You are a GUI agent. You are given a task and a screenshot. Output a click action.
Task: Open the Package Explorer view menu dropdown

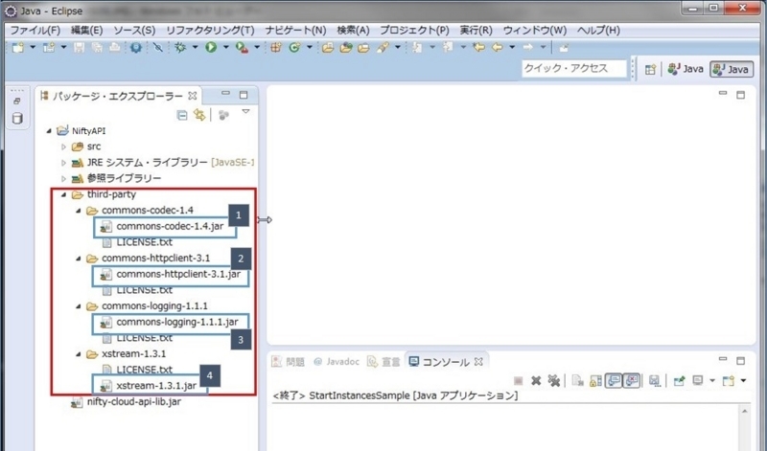pyautogui.click(x=246, y=112)
